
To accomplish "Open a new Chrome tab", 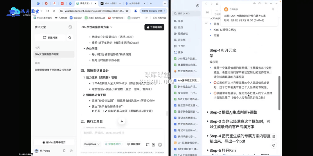I will point(151,4).
